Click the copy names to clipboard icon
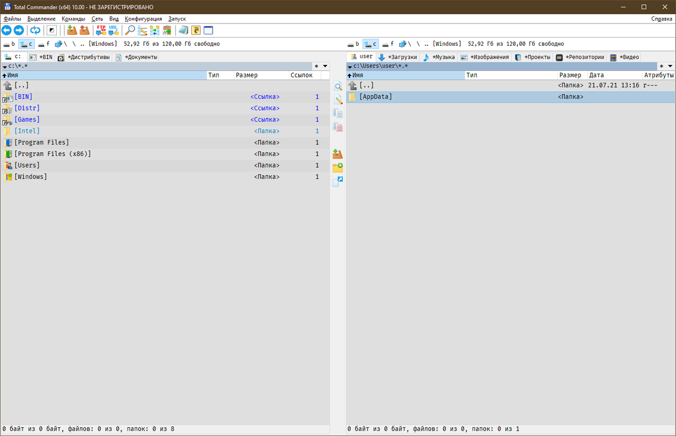 pos(167,31)
